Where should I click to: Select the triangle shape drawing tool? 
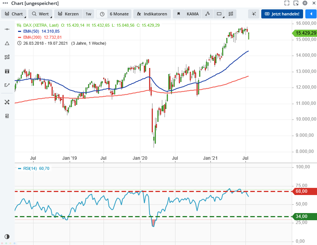7,42
